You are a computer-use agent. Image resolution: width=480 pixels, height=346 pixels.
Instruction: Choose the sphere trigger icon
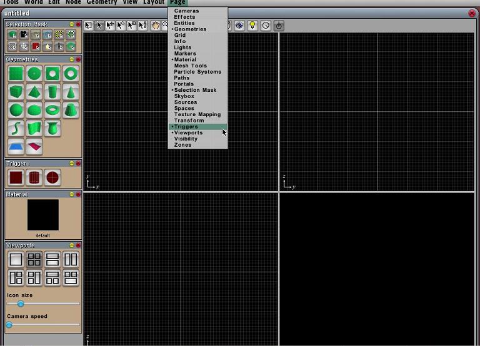(x=52, y=177)
